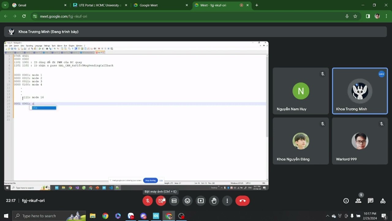
Task: Toggle closed captions button
Action: point(174,201)
